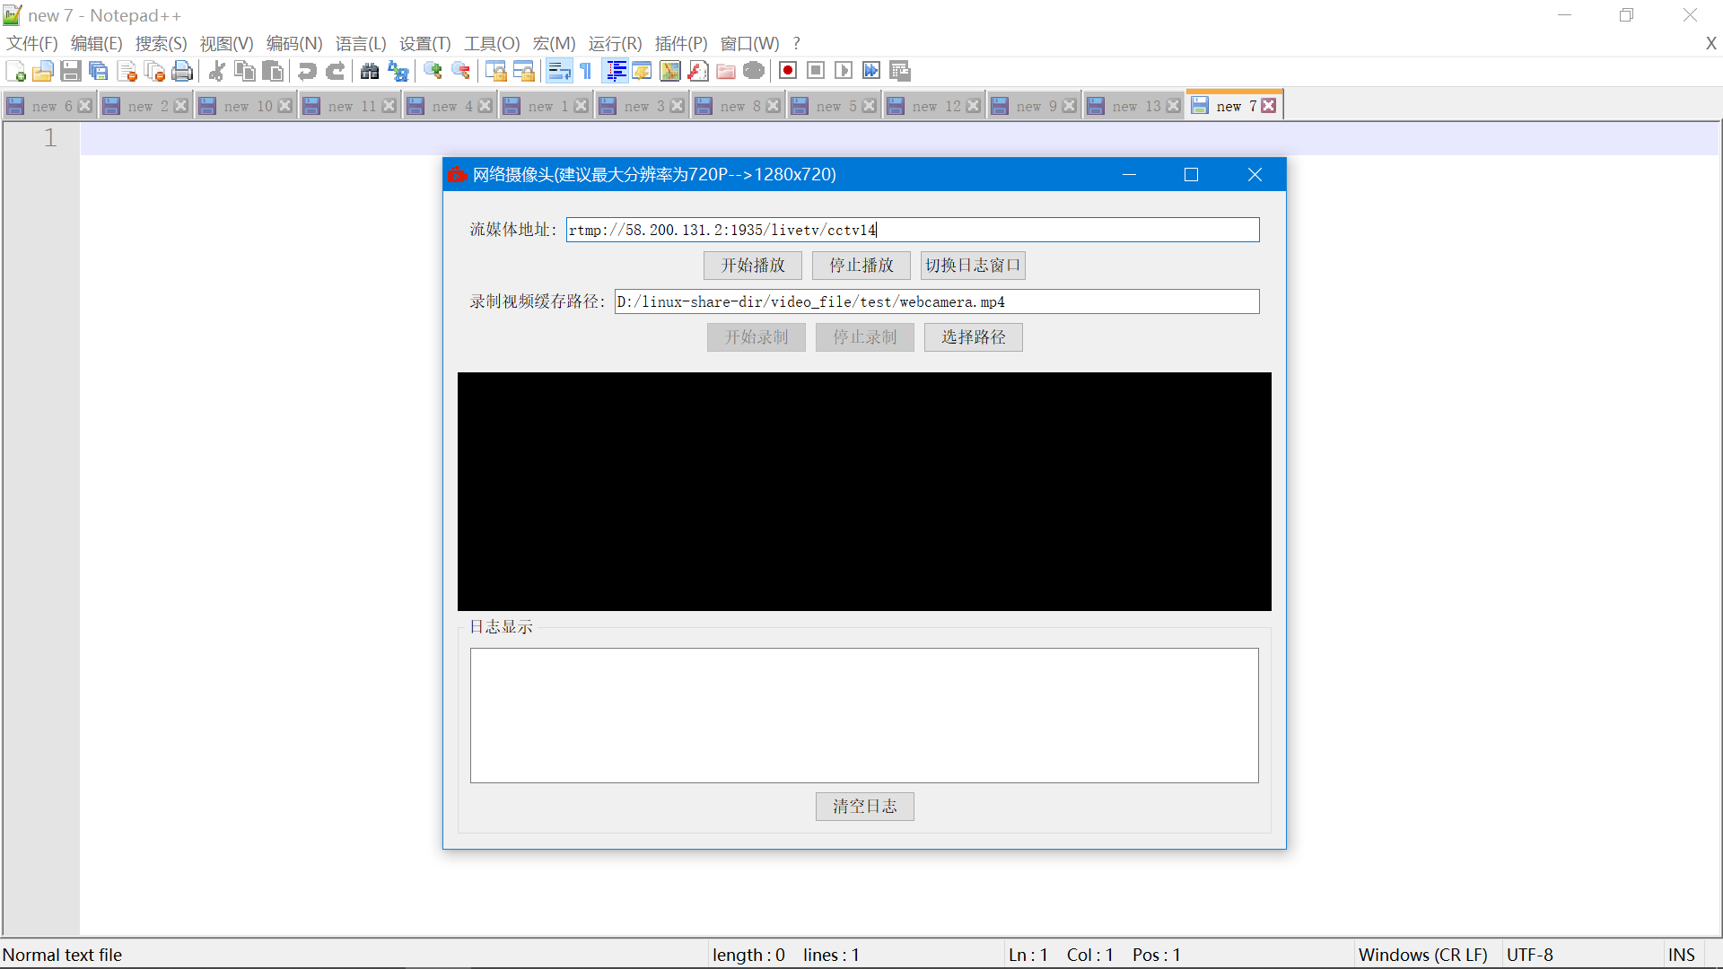
Task: Click the 选择路径 button
Action: pyautogui.click(x=973, y=337)
